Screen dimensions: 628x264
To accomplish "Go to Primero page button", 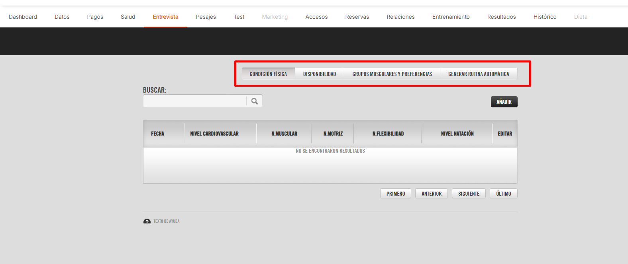I will [x=395, y=194].
